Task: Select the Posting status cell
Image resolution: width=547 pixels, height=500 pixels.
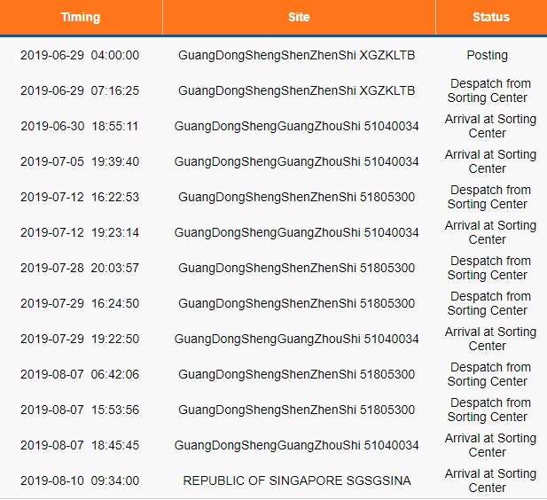Action: pyautogui.click(x=487, y=55)
